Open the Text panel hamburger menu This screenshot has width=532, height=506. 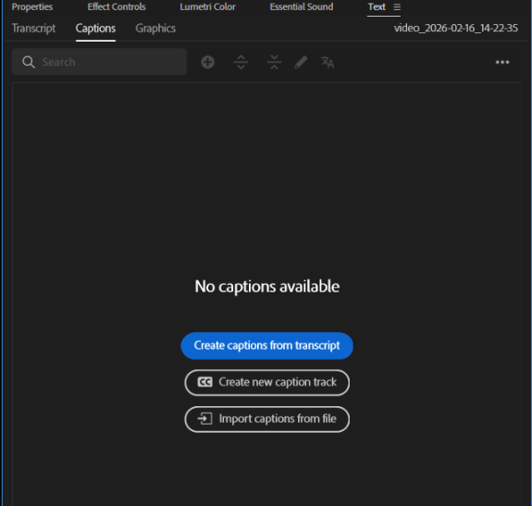tap(397, 7)
